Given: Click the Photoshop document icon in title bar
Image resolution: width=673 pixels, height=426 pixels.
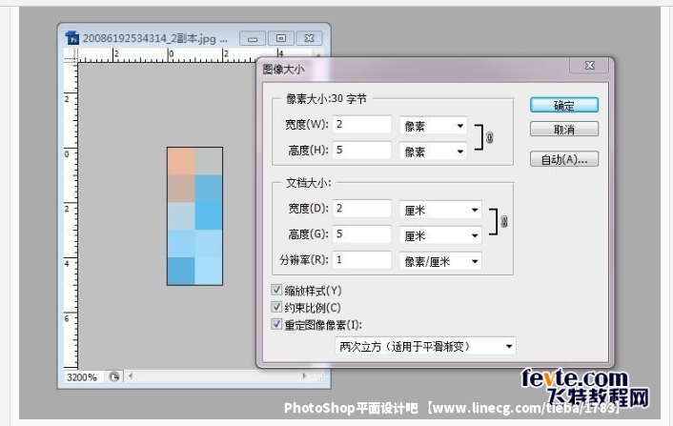Looking at the screenshot, I should (72, 38).
